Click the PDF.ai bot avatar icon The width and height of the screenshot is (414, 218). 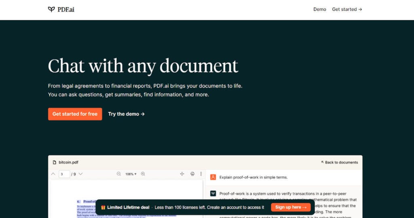213,193
